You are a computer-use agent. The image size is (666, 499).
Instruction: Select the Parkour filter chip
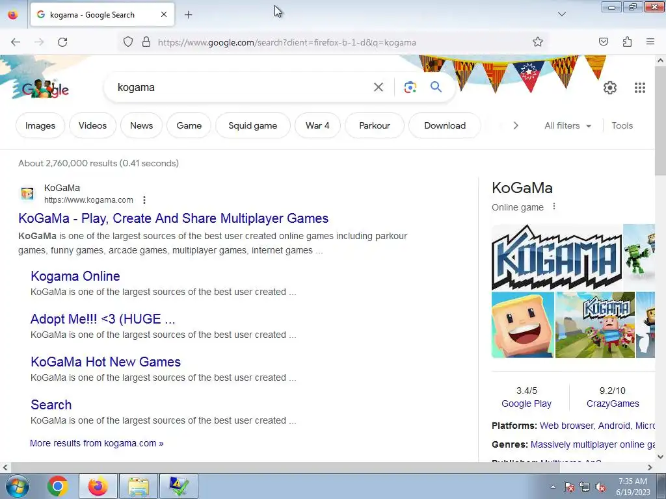pyautogui.click(x=375, y=125)
